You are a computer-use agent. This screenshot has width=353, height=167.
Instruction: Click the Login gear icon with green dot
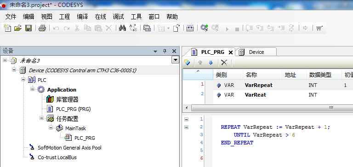tap(204, 28)
